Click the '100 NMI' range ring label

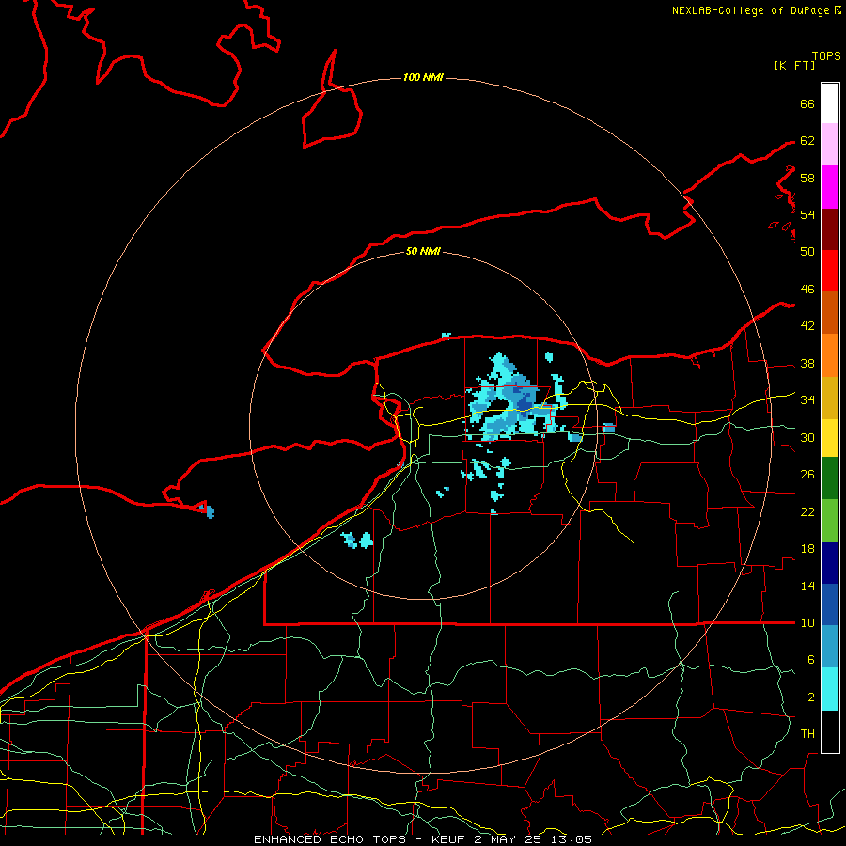(423, 78)
